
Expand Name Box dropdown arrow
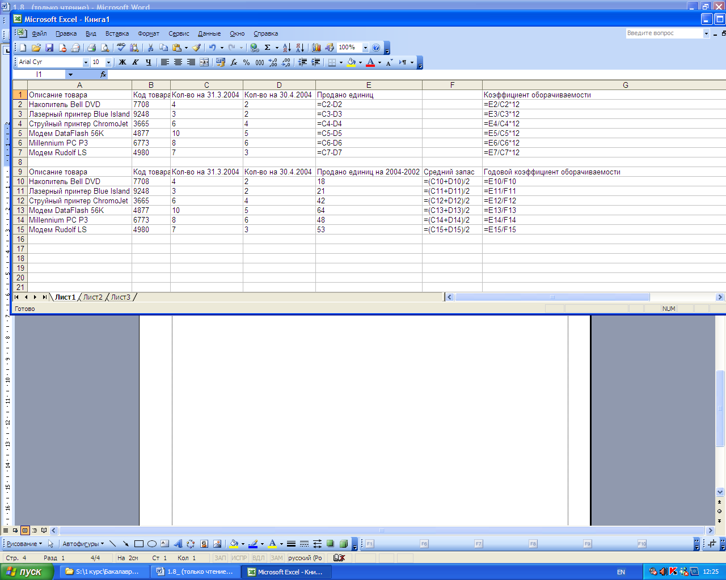pos(70,74)
